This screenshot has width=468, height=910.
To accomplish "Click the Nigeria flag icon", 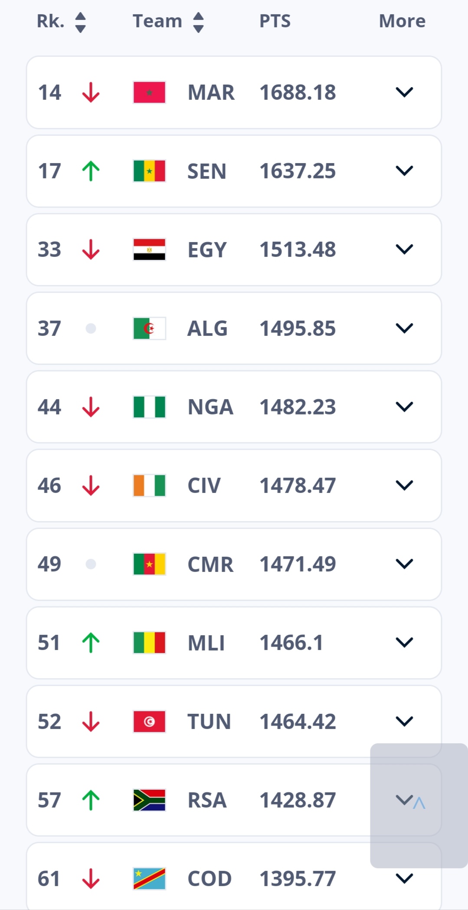I will (x=149, y=407).
